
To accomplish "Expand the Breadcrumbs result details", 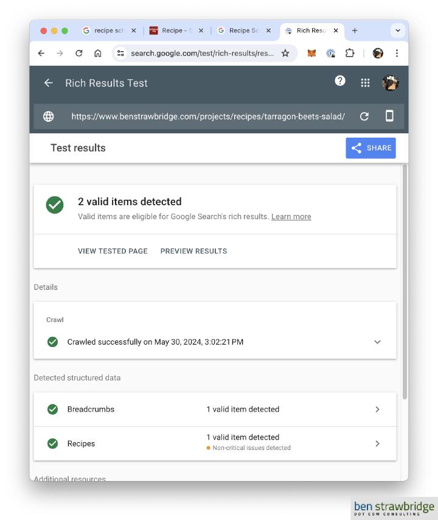I will pos(378,409).
